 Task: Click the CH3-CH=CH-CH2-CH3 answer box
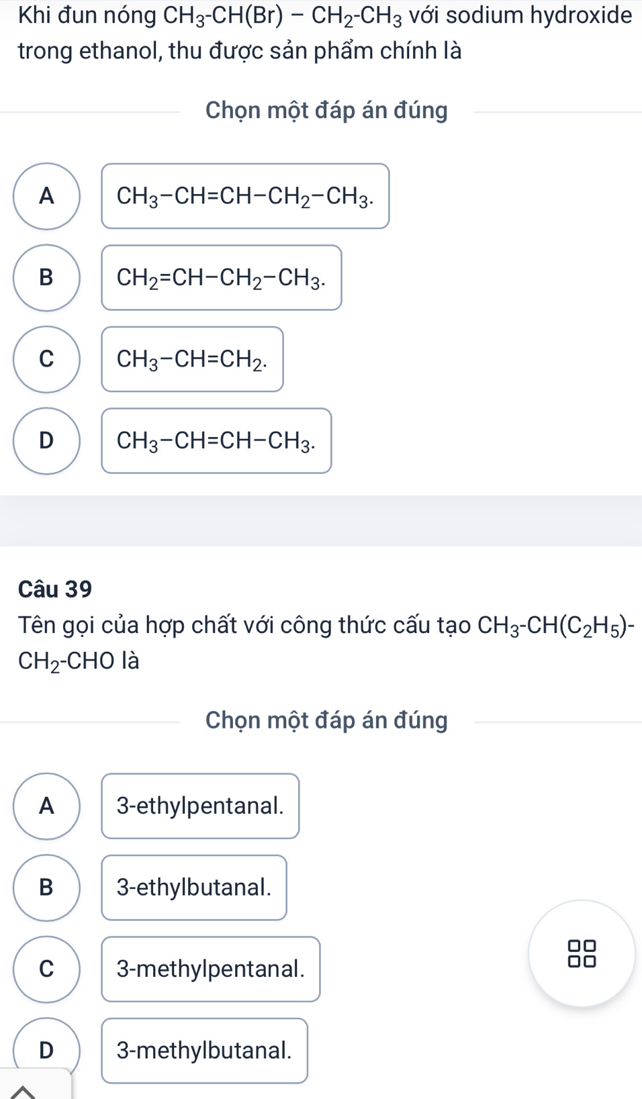pyautogui.click(x=245, y=196)
